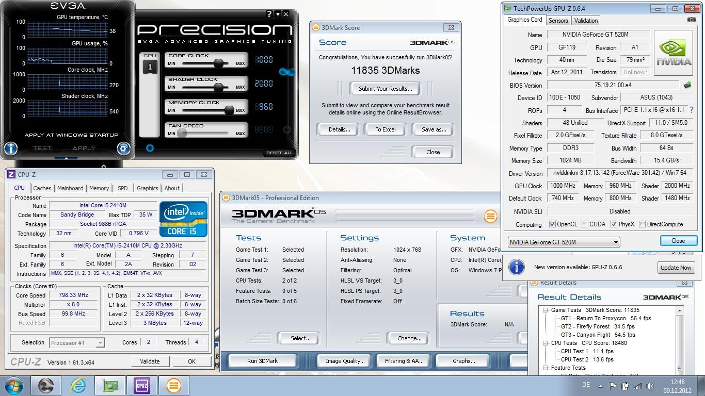
Task: Click network signal icon in tray
Action: tap(638, 386)
